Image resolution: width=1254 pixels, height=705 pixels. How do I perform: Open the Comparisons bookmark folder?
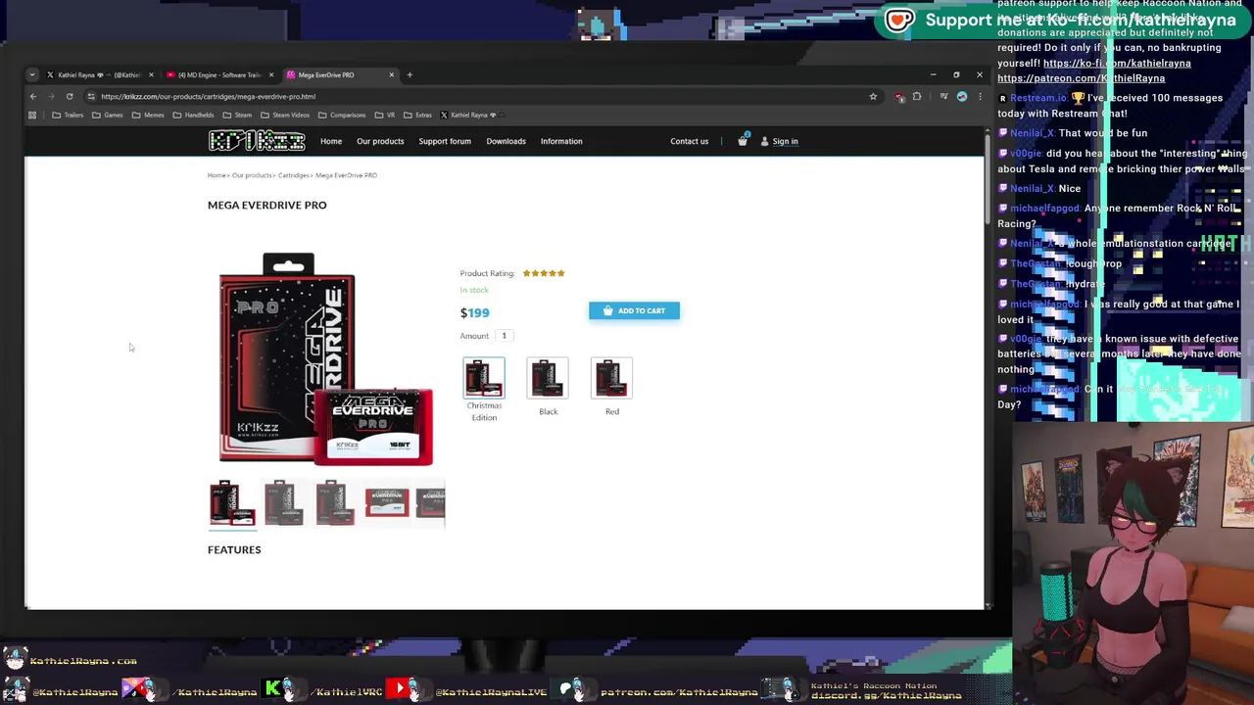[342, 115]
